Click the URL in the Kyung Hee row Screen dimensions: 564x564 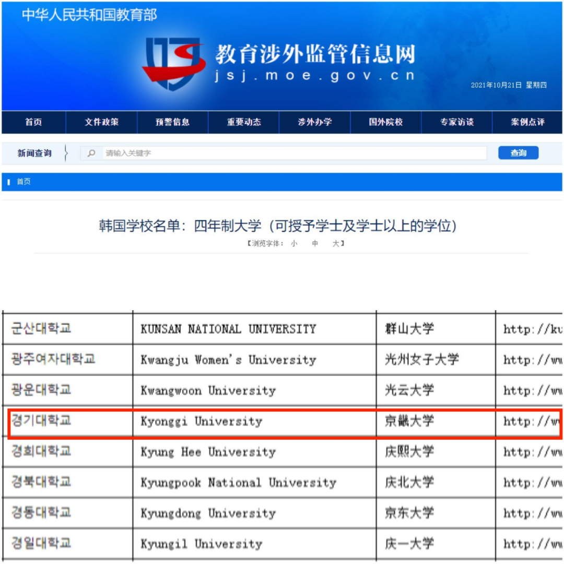533,452
